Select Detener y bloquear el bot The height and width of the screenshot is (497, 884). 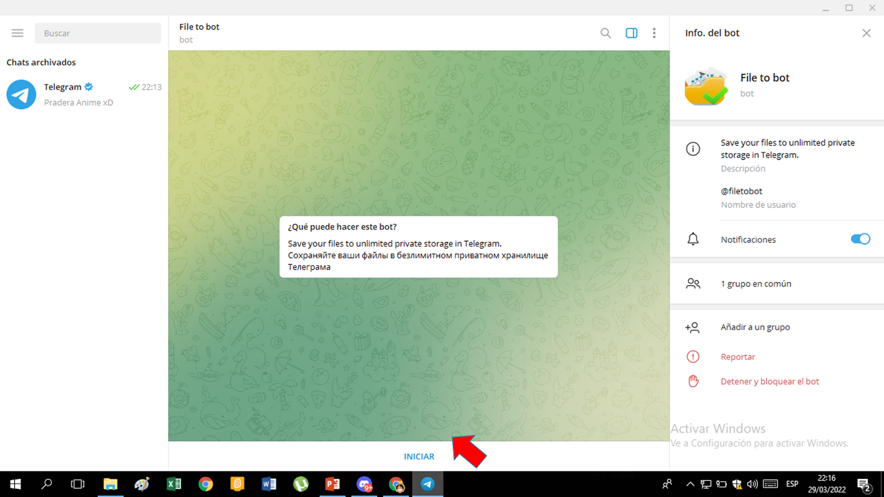click(770, 382)
